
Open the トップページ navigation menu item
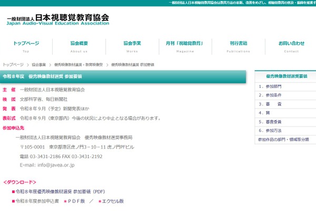click(x=26, y=46)
